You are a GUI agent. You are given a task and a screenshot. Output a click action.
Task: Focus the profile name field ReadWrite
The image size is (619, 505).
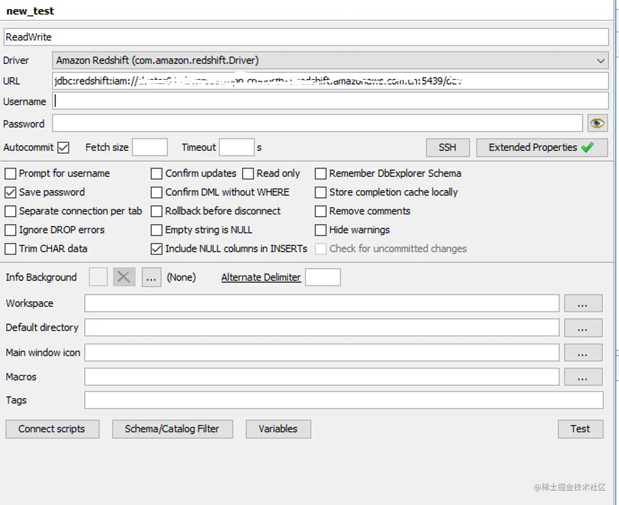click(306, 37)
